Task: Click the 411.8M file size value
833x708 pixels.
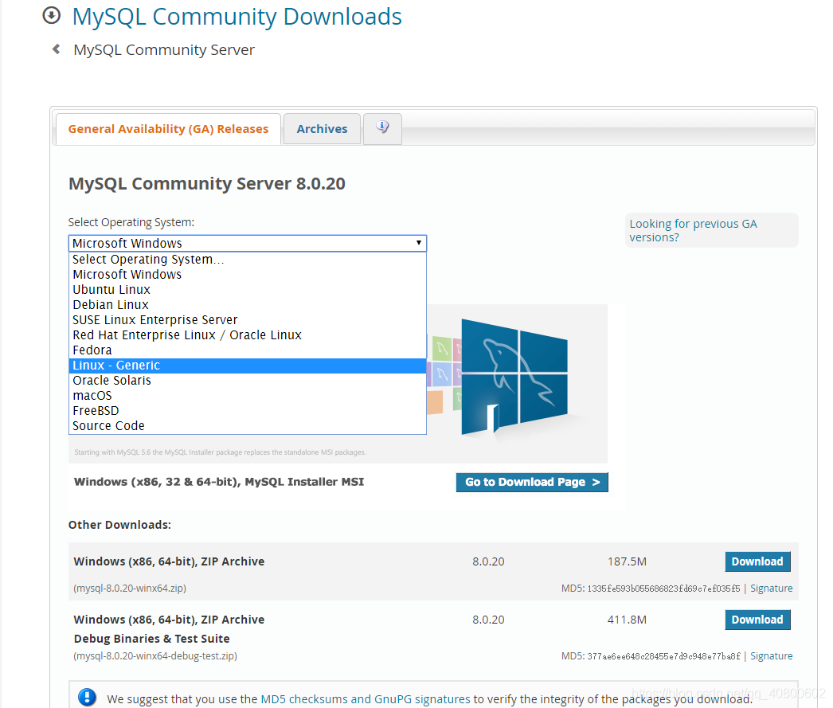Action: pyautogui.click(x=627, y=620)
